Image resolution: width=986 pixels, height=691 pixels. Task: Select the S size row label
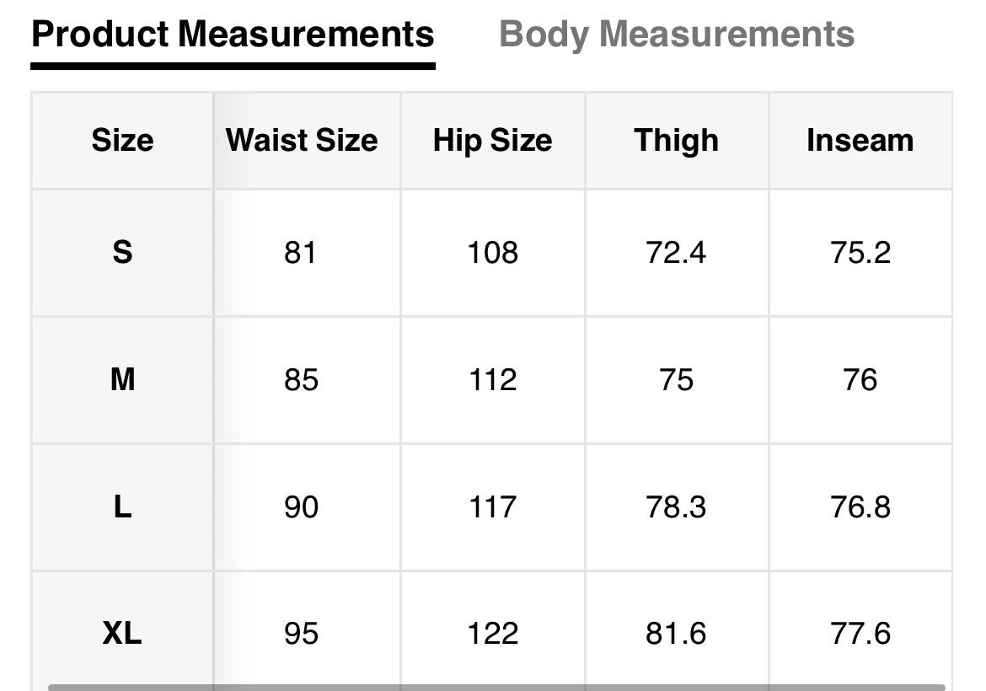click(x=122, y=252)
